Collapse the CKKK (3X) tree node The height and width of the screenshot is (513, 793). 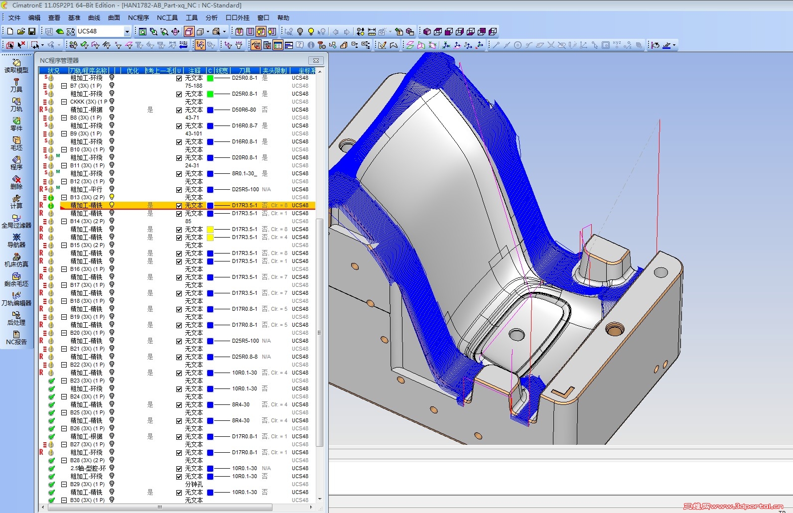coord(64,102)
